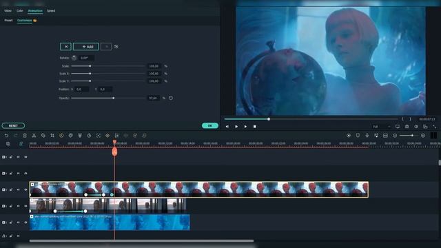Open the Customize sub-tab

[x=25, y=20]
